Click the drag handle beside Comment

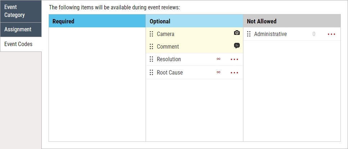tap(151, 47)
